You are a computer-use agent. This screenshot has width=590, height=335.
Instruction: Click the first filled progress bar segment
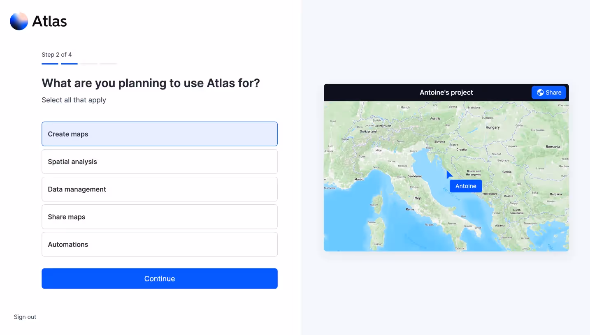[x=49, y=64]
